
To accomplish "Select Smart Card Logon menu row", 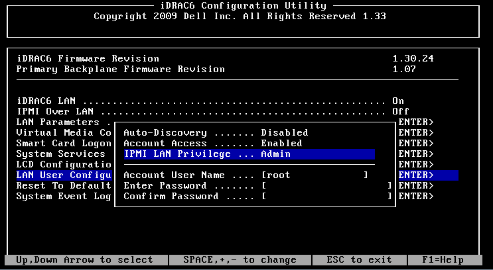I will coord(64,144).
